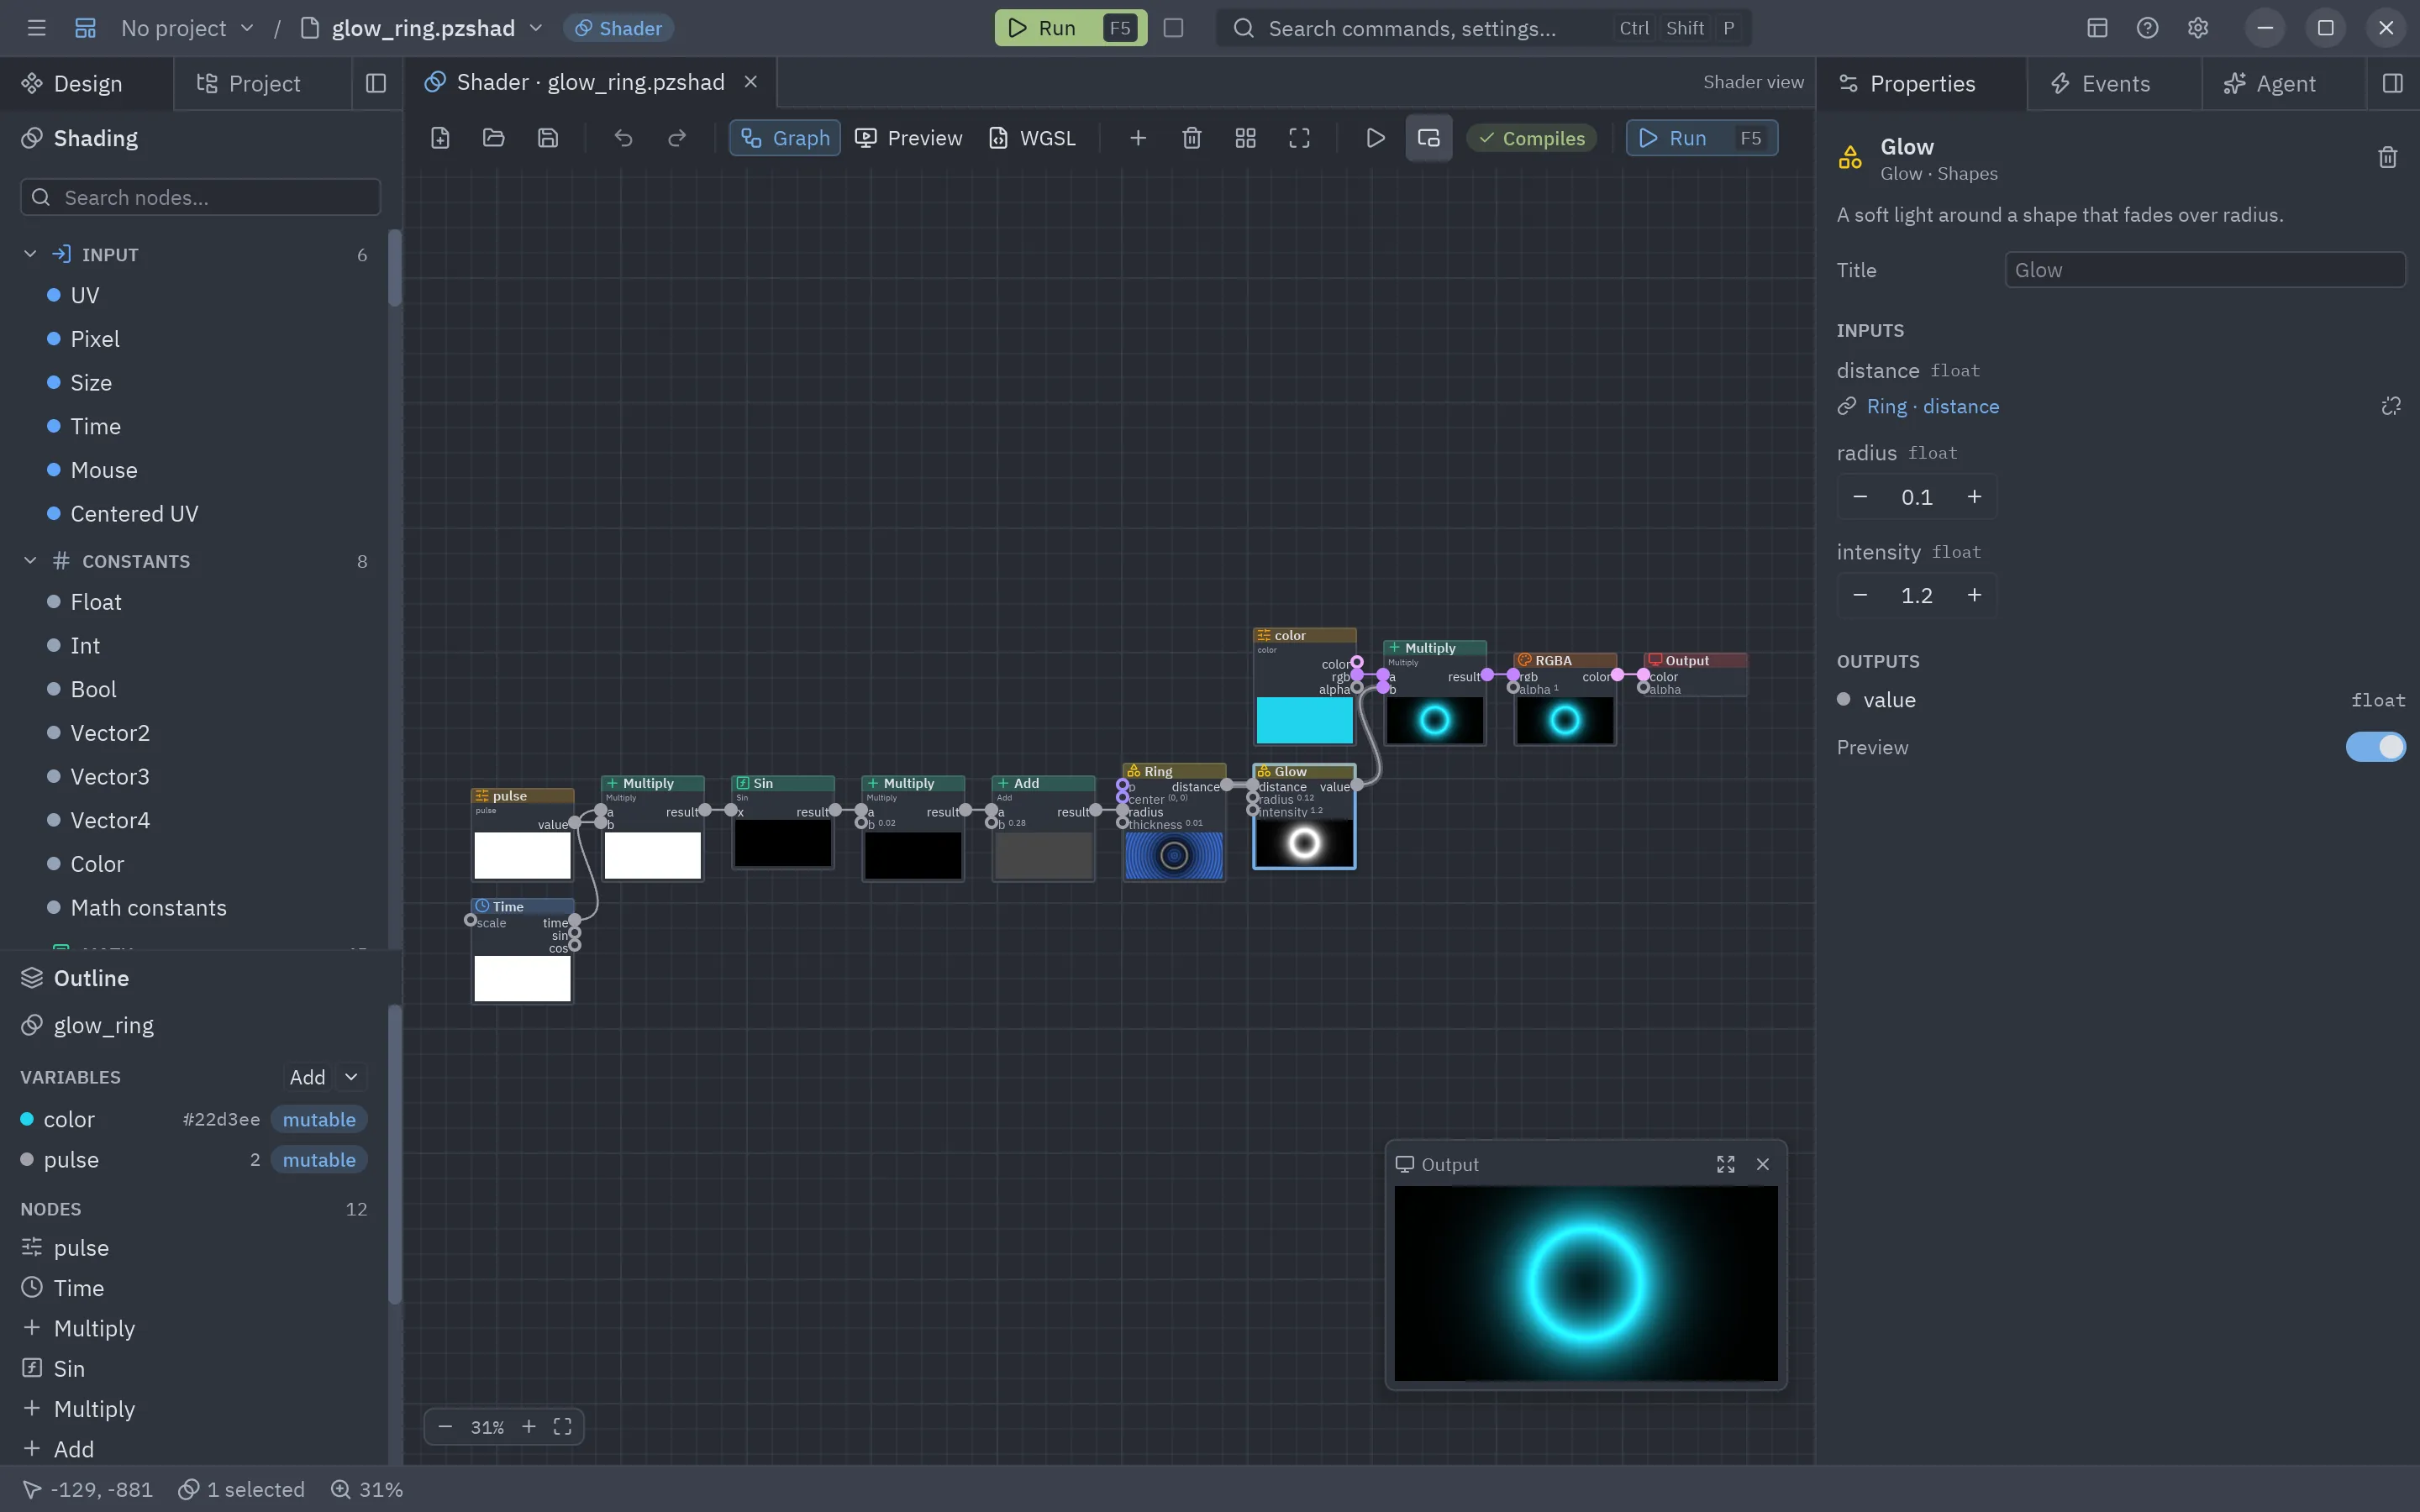The width and height of the screenshot is (2420, 1512).
Task: Turn off the Glow node Preview switch
Action: (2375, 747)
